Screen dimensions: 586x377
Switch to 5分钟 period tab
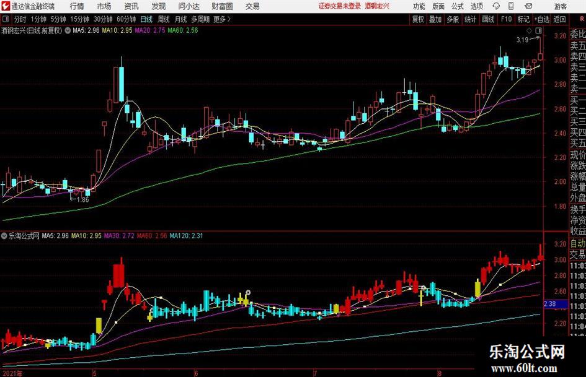[58, 19]
